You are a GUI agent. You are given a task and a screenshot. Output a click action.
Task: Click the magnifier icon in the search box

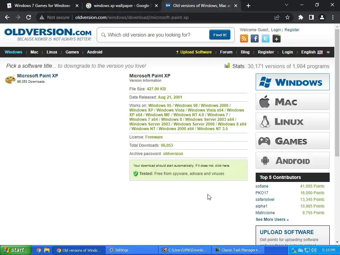(x=104, y=35)
